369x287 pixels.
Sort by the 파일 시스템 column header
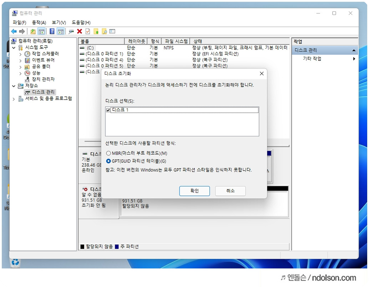[x=176, y=41]
